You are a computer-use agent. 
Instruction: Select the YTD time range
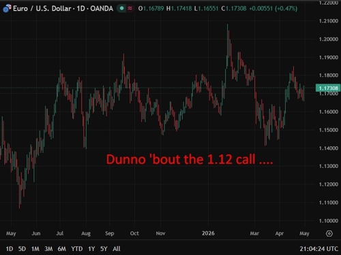click(x=77, y=249)
